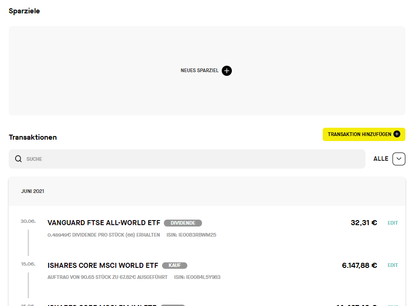Open the iShares Core MSCI World ETF entry

click(x=103, y=266)
